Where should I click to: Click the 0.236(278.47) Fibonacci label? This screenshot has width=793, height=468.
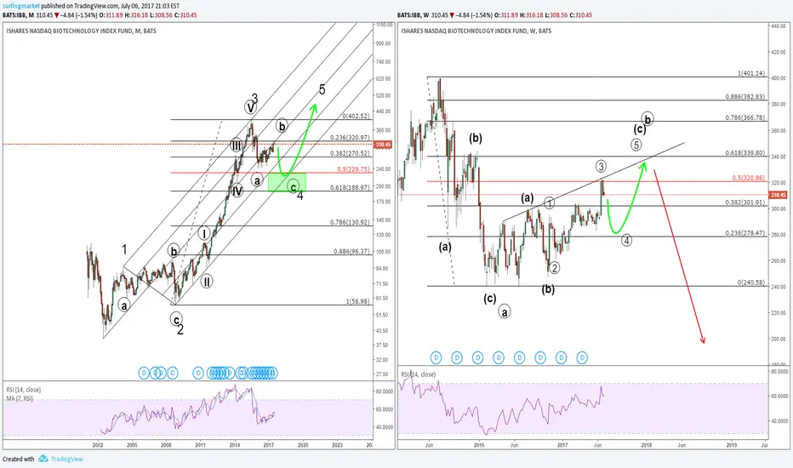[x=745, y=233]
